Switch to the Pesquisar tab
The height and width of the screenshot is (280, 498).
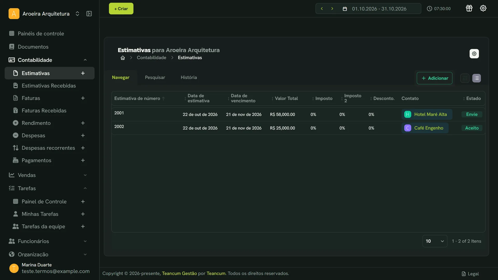coord(155,78)
